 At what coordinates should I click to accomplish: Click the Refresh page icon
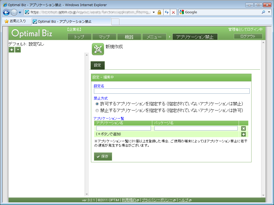click(x=167, y=12)
